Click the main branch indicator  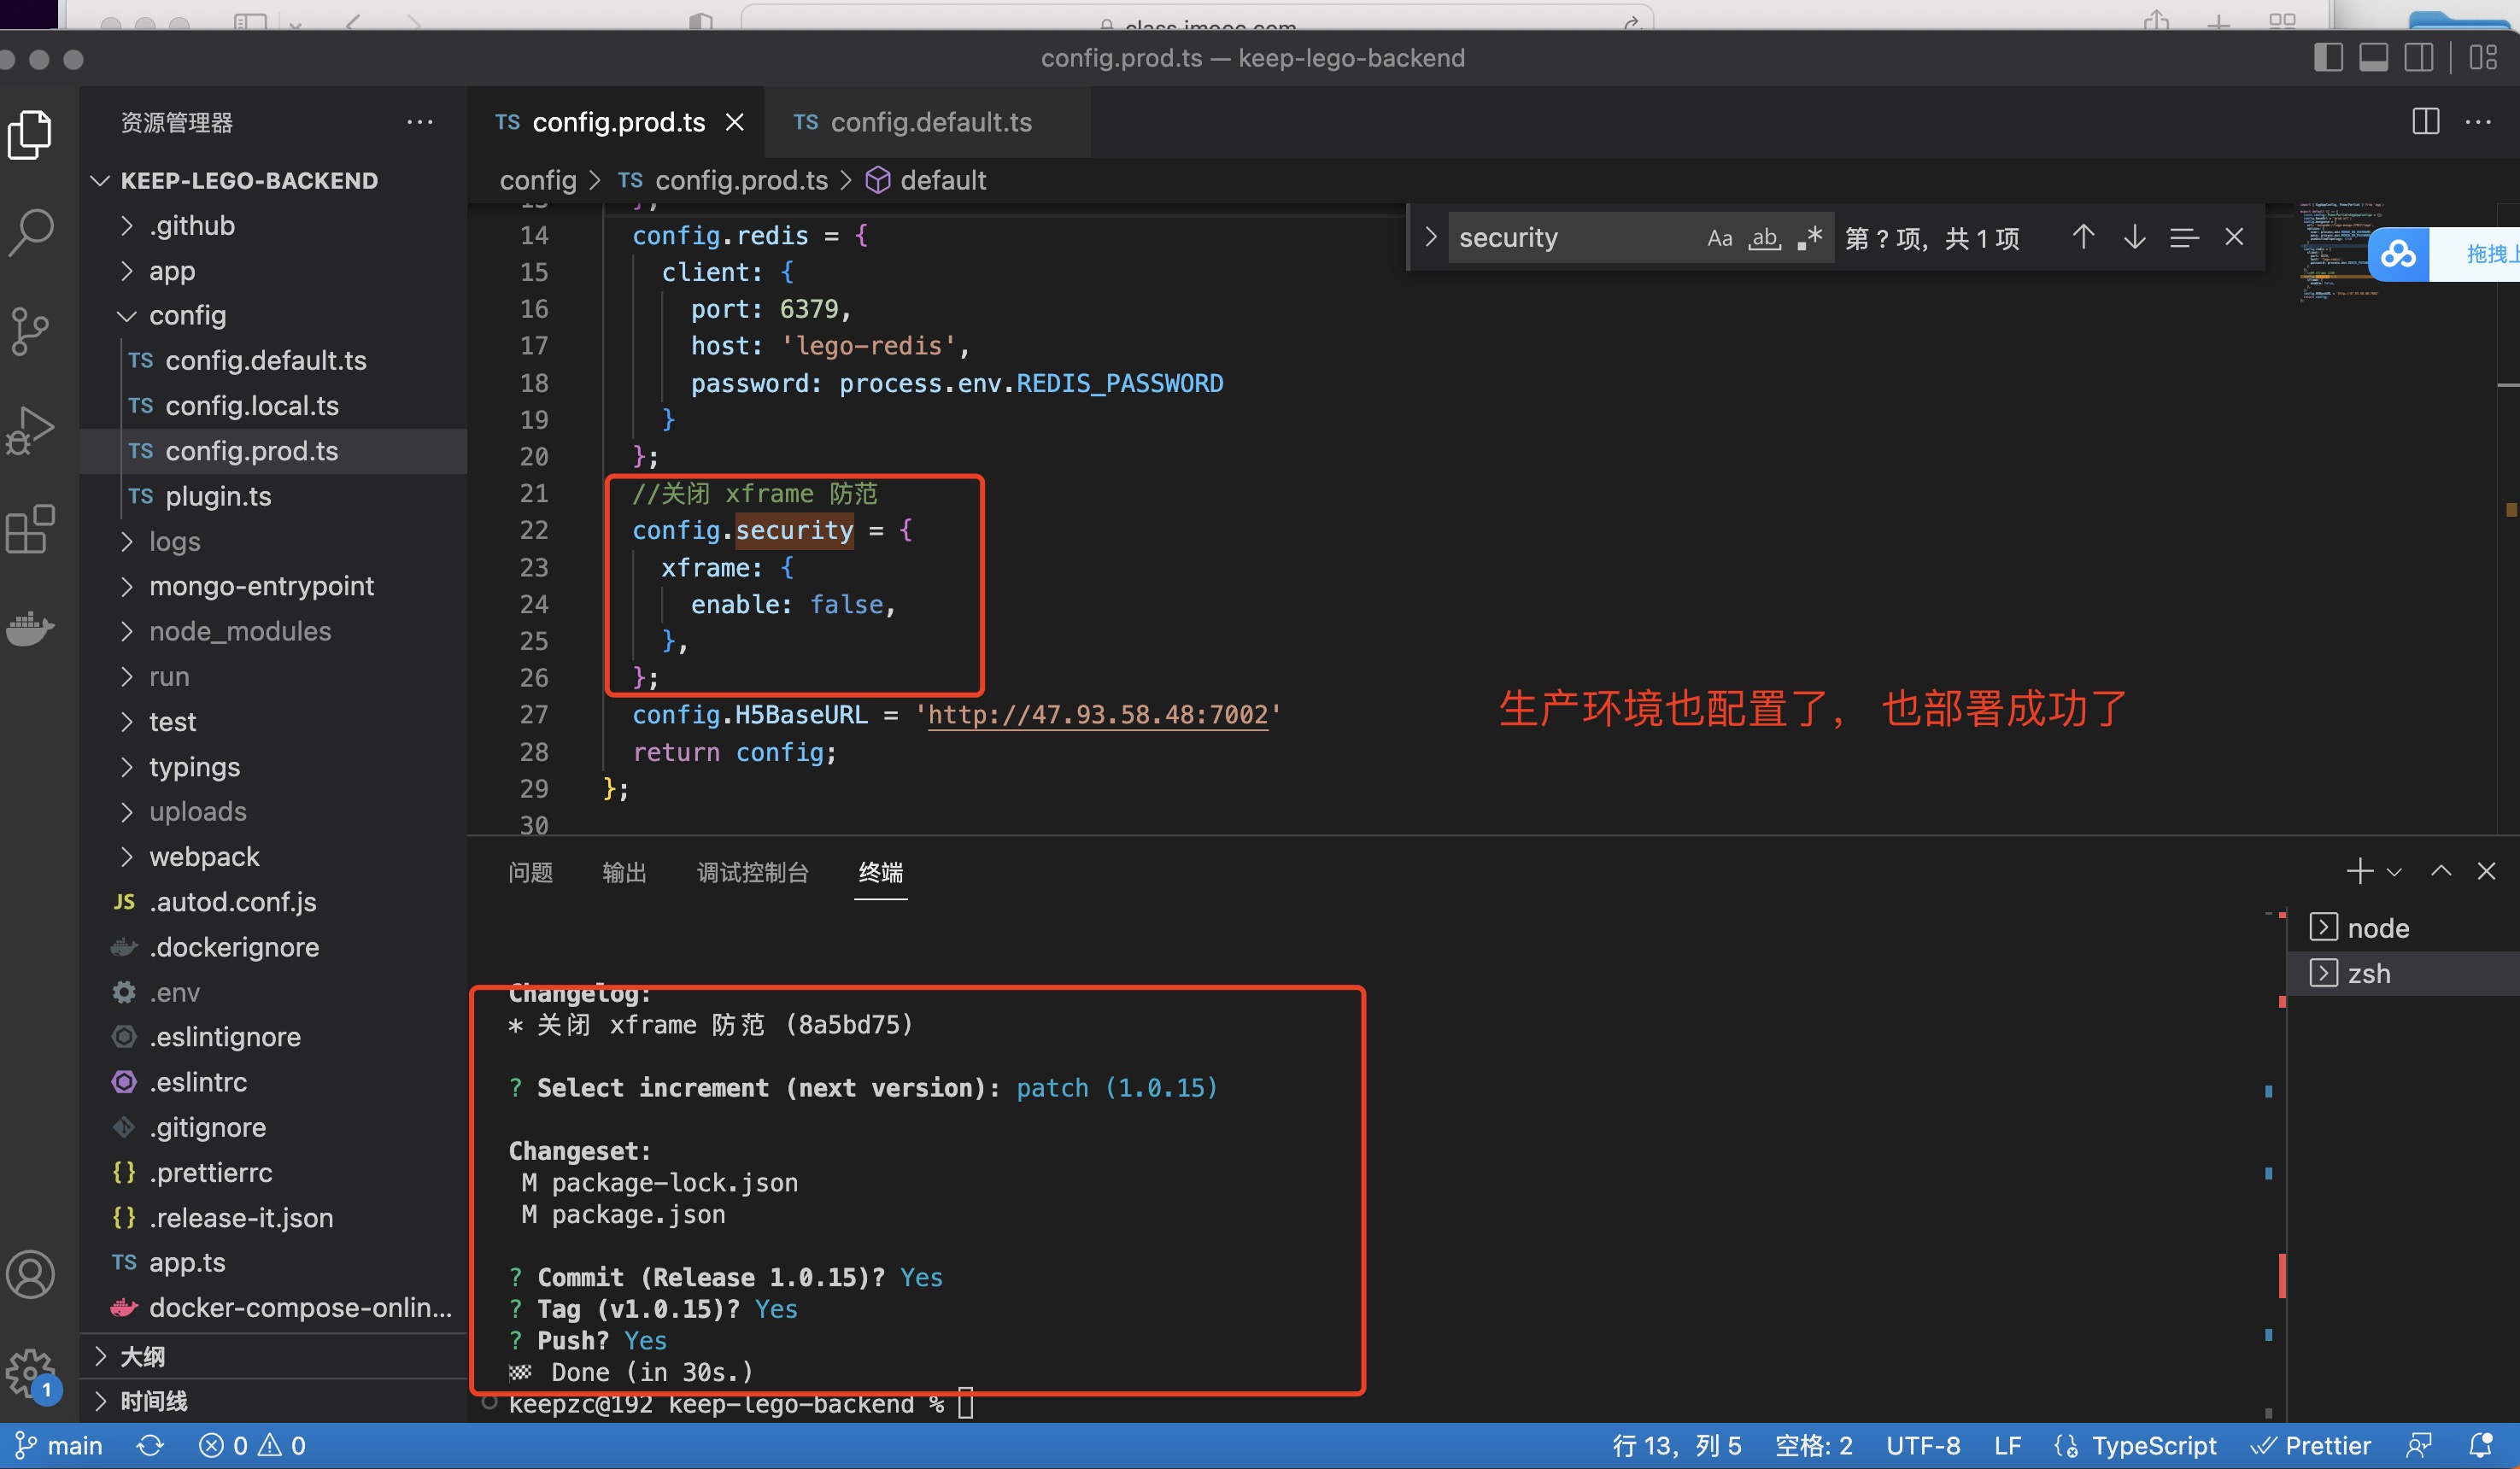pos(59,1445)
